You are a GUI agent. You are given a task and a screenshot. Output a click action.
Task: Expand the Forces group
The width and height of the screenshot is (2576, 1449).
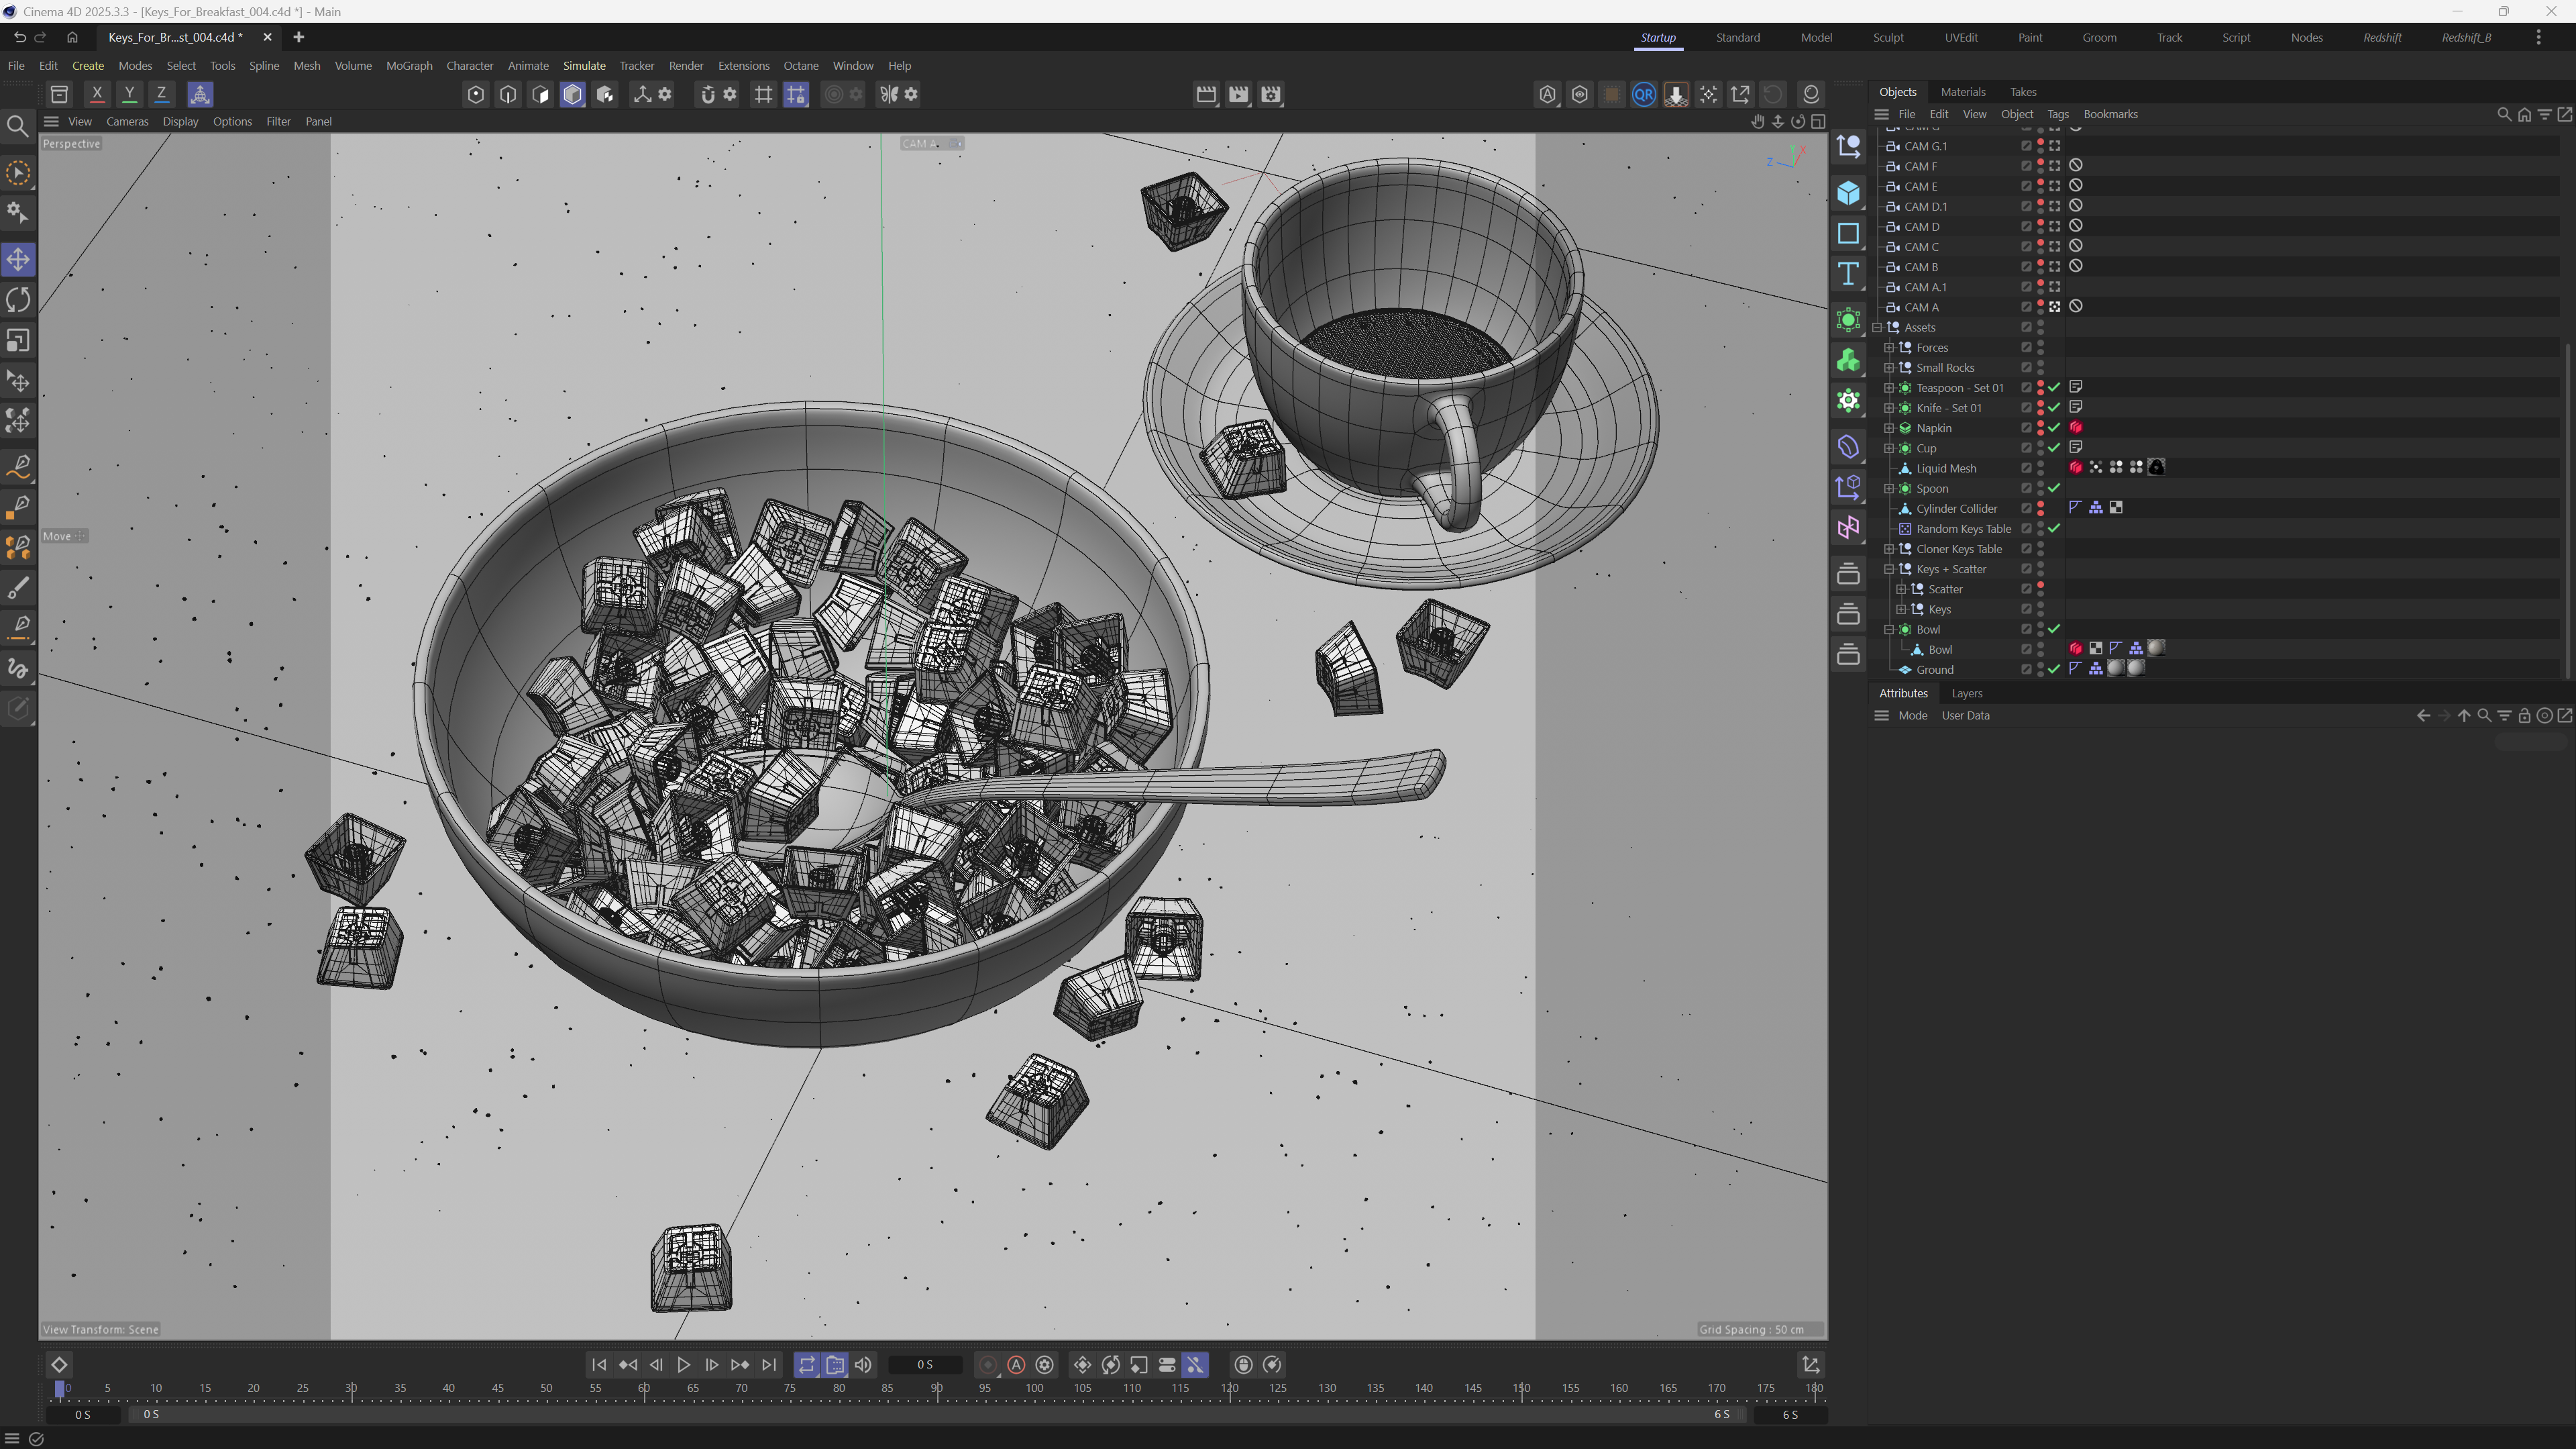pyautogui.click(x=1889, y=347)
